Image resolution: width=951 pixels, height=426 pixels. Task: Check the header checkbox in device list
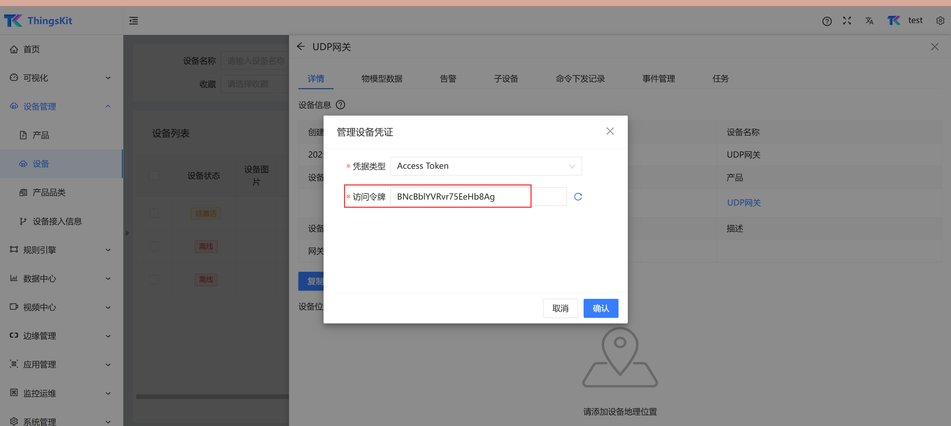click(154, 175)
